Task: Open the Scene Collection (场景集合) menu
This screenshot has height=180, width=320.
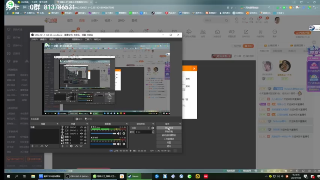Action: coord(77,39)
